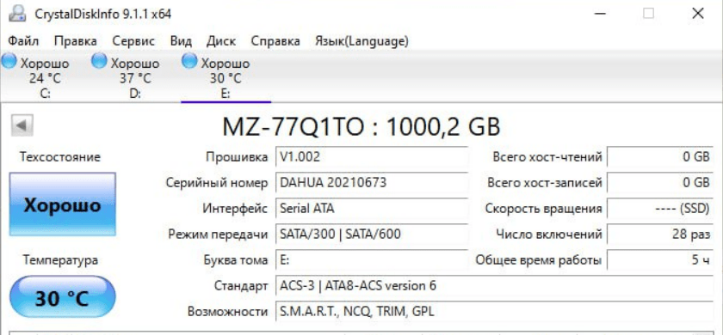Click the Число включений value 28 раз
Image resolution: width=723 pixels, height=335 pixels.
(660, 234)
